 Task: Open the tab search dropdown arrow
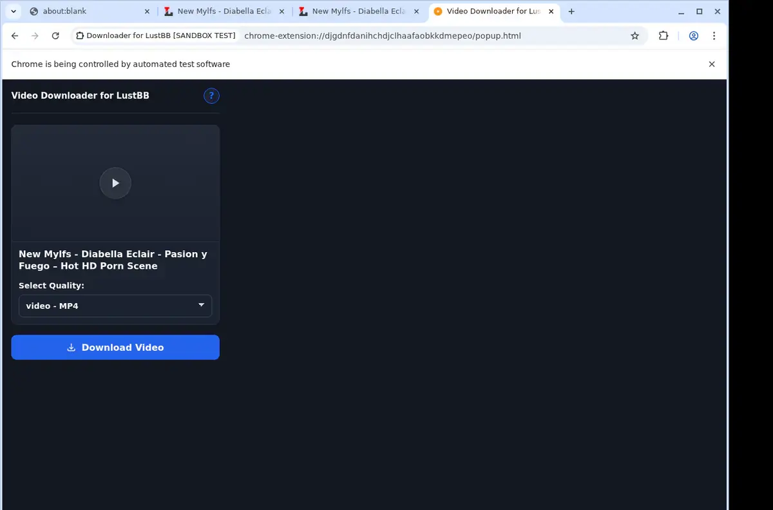(x=13, y=11)
